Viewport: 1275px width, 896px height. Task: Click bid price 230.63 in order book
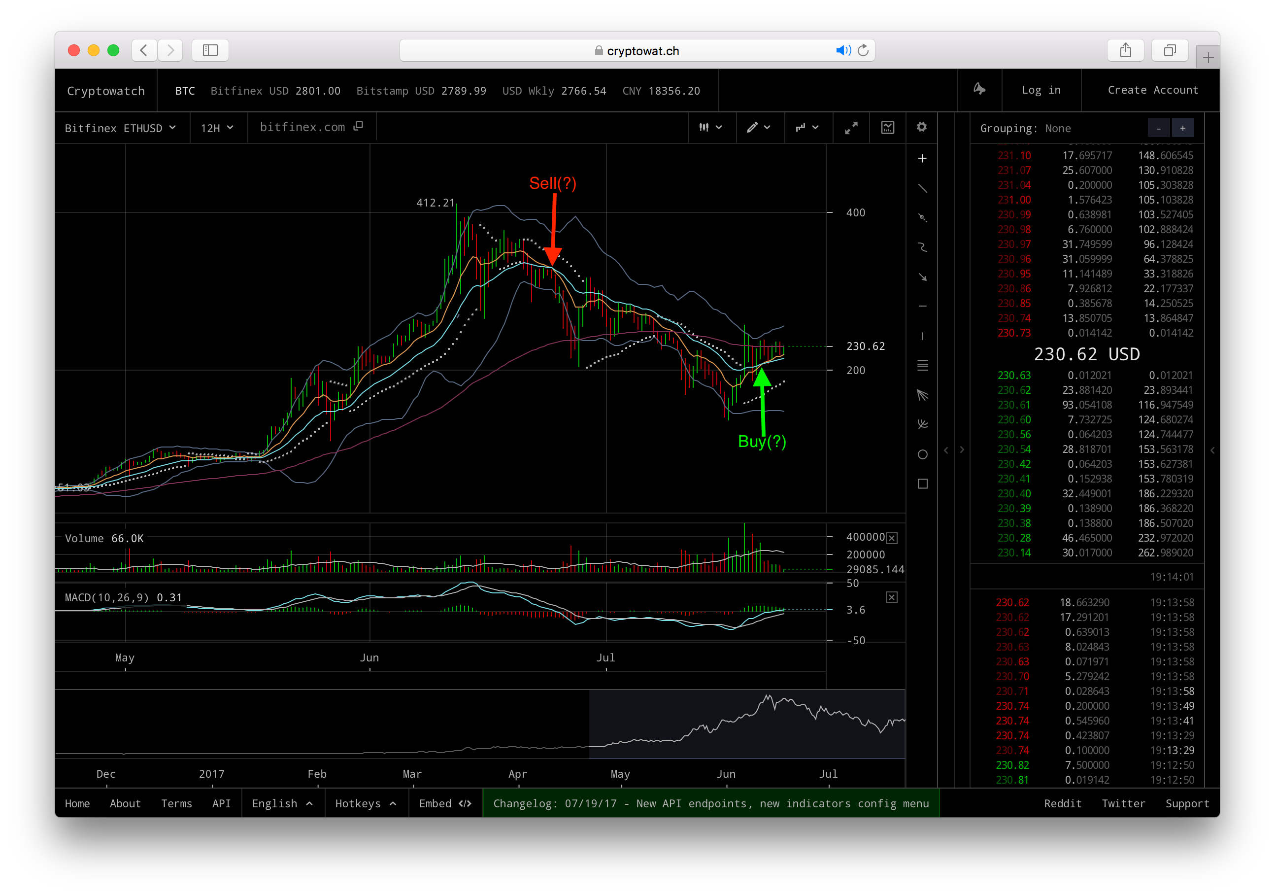click(x=1014, y=376)
